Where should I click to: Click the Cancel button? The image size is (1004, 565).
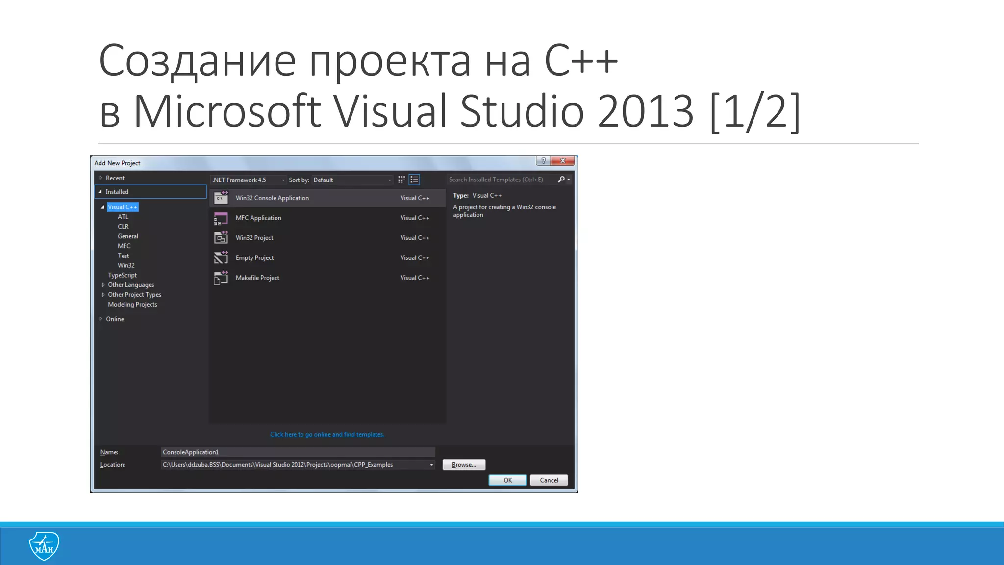point(549,480)
